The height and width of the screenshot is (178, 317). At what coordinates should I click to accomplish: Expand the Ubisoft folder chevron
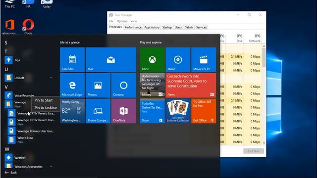pos(51,78)
